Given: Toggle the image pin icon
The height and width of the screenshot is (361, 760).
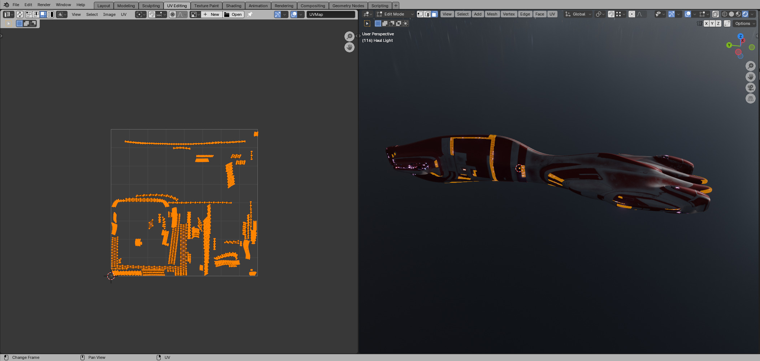Looking at the screenshot, I should [250, 14].
